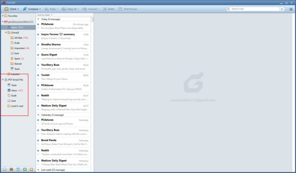The image size is (296, 173).
Task: Click the PST Inbox tray icon
Action: click(x=9, y=90)
